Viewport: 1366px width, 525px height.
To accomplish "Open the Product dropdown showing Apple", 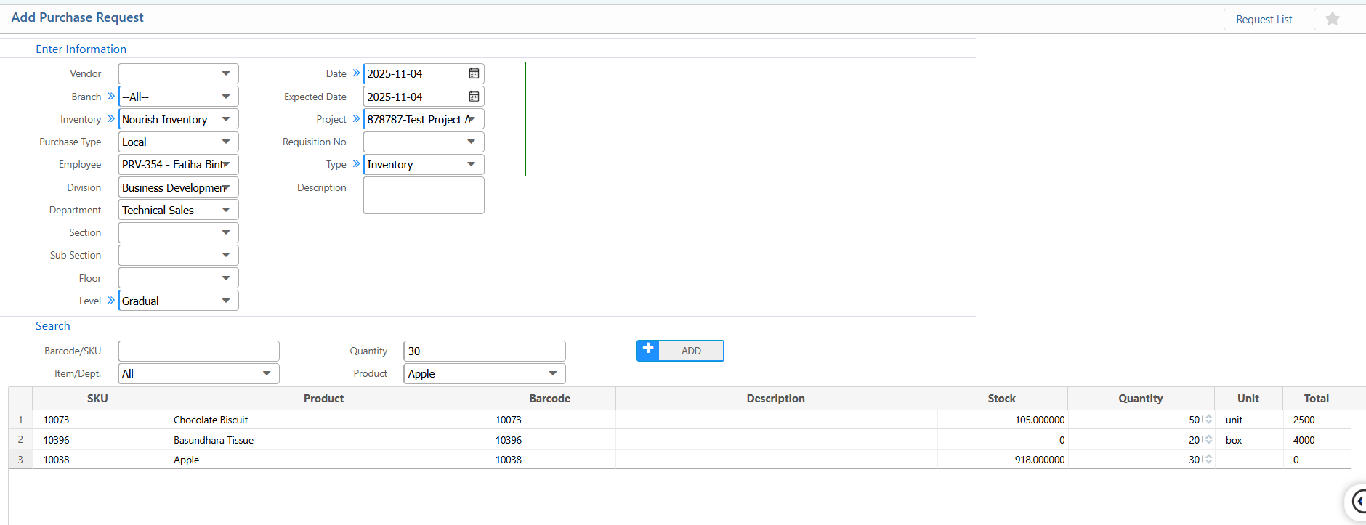I will tap(553, 373).
